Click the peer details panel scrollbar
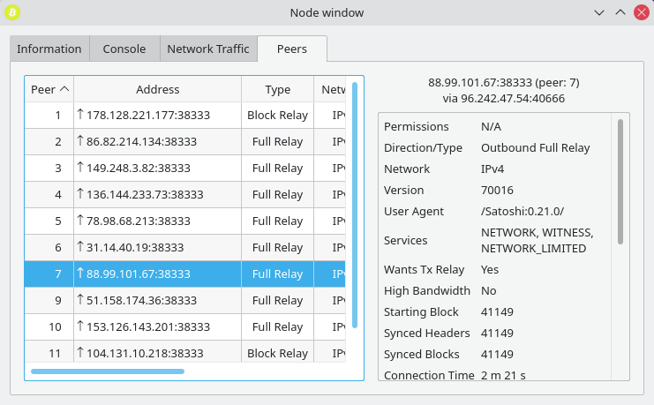This screenshot has height=405, width=654. (x=620, y=181)
